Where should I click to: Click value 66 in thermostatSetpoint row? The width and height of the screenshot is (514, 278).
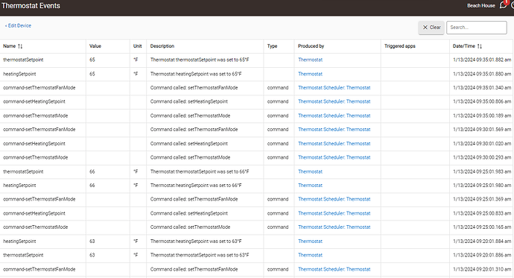(92, 171)
